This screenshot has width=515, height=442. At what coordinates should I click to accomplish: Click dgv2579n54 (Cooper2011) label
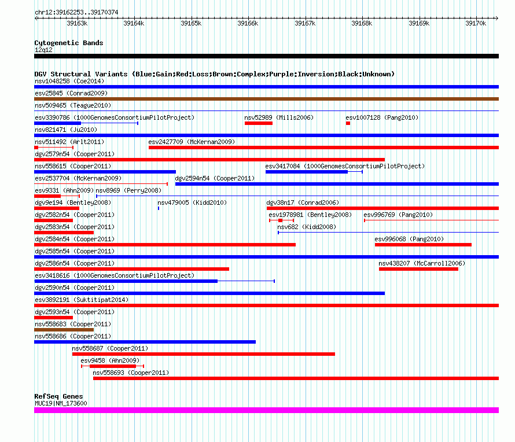click(75, 154)
